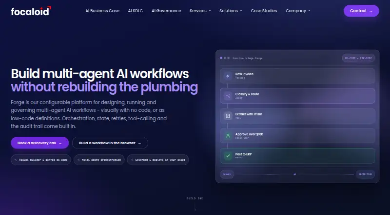The height and width of the screenshot is (215, 390).
Task: Select the Classify & route agent card
Action: (x=297, y=96)
